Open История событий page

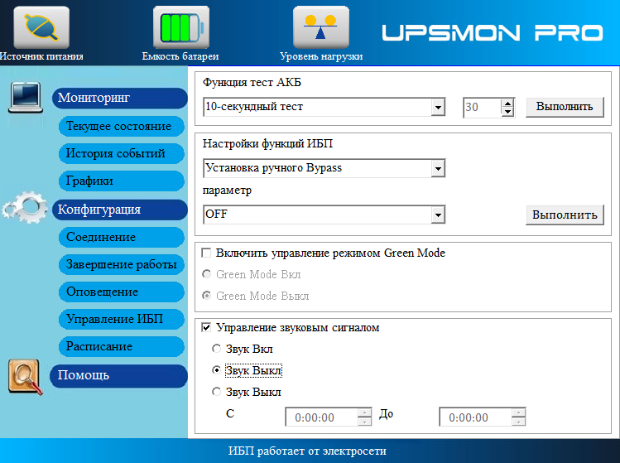[122, 153]
